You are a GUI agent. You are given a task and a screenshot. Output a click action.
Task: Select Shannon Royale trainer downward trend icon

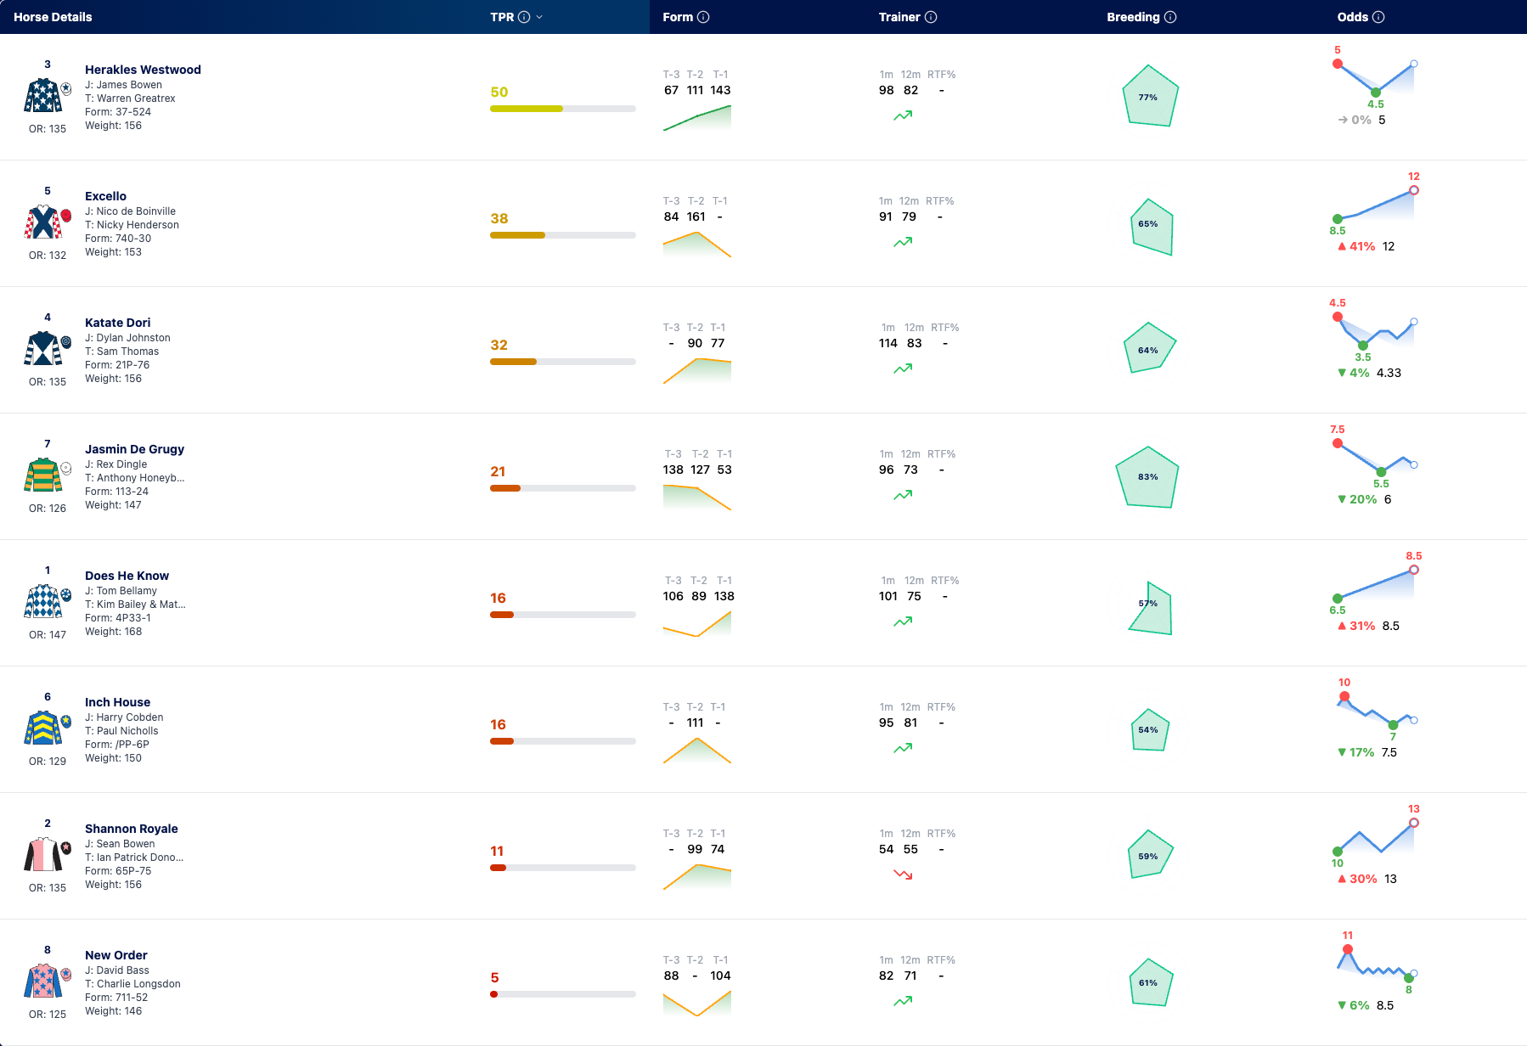pyautogui.click(x=903, y=874)
